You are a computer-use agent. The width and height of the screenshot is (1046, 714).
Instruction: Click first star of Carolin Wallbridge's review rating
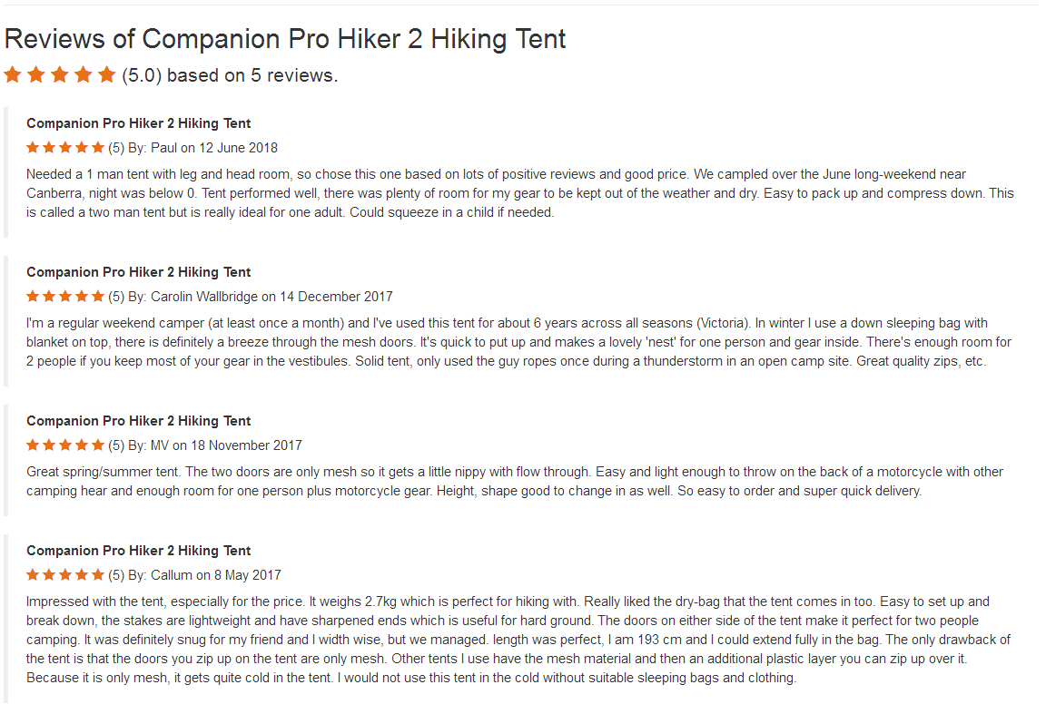point(33,296)
